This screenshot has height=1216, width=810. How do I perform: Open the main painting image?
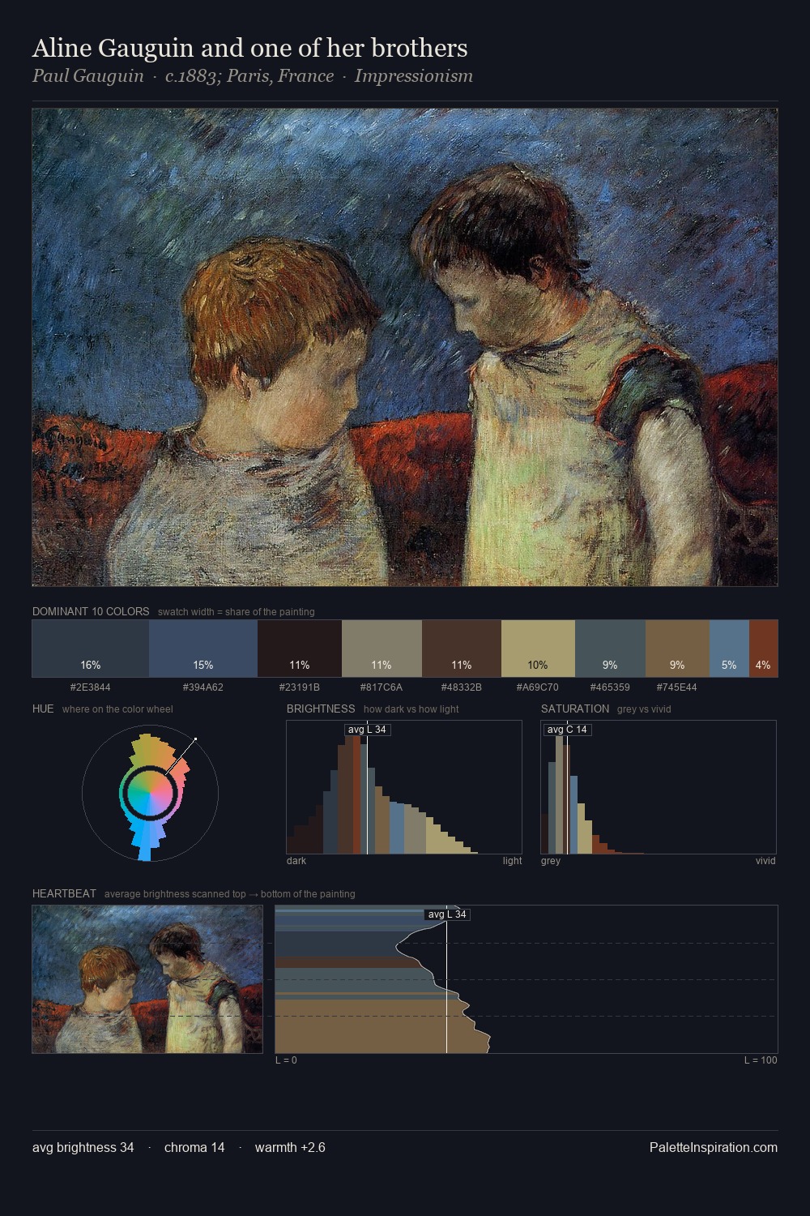coord(405,348)
